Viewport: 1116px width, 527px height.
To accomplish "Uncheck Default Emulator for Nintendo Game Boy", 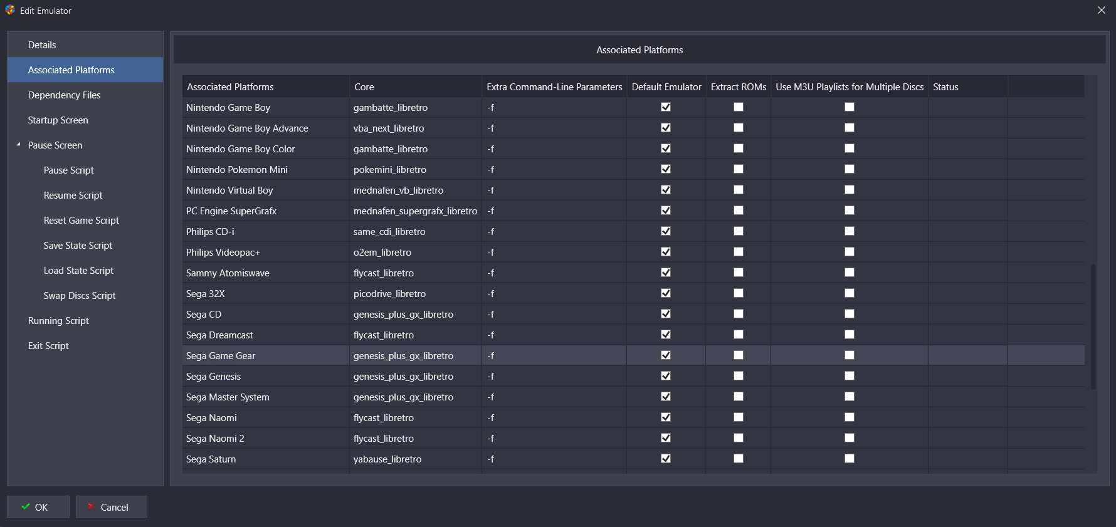I will [x=666, y=107].
